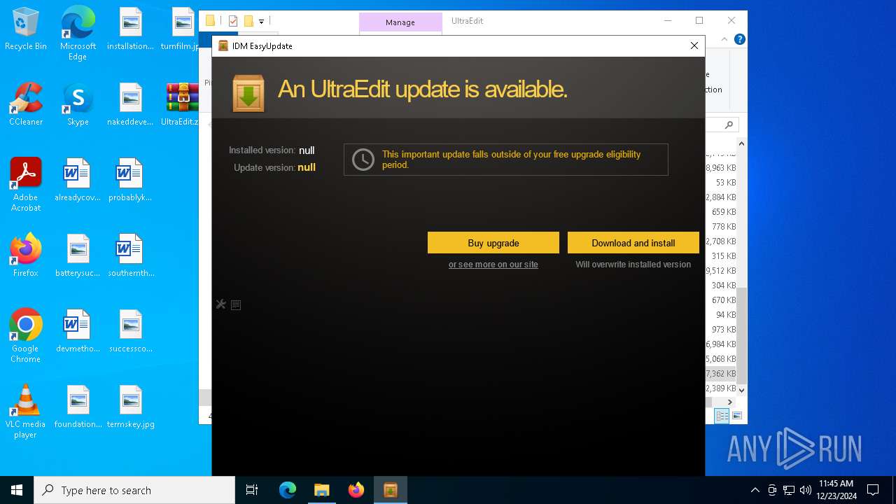Open the volume control in system tray
Image resolution: width=896 pixels, height=504 pixels.
click(x=806, y=490)
